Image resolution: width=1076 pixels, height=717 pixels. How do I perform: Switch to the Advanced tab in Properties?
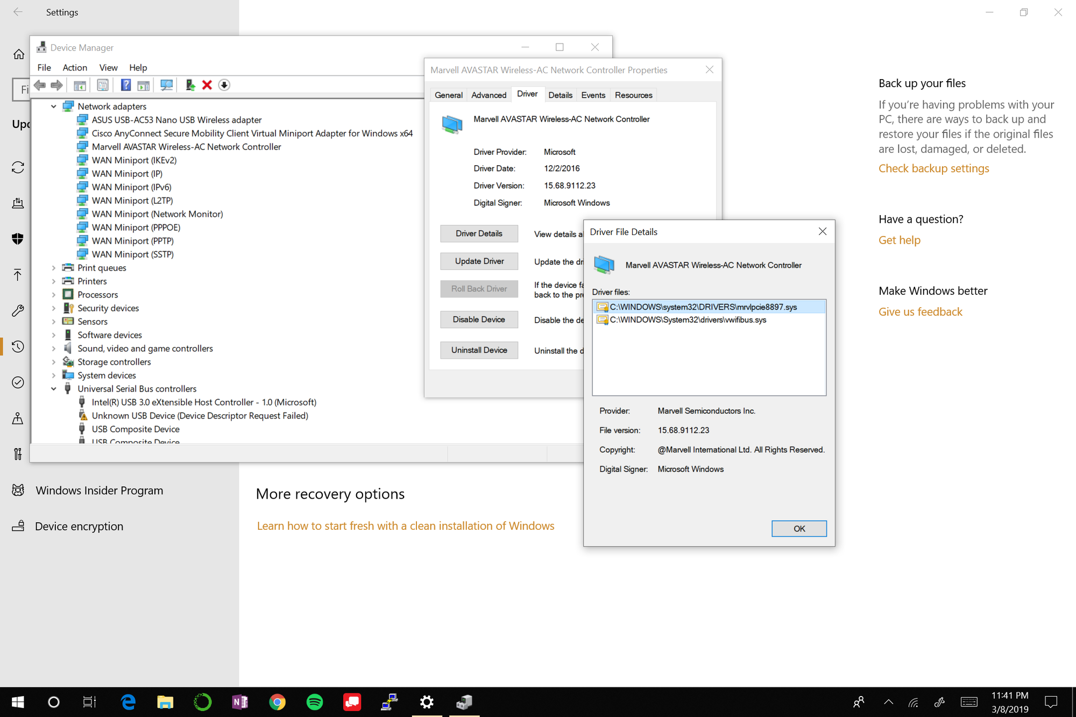point(489,95)
